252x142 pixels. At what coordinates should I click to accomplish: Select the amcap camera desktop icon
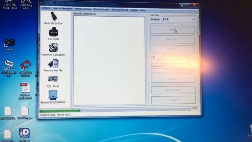(x=9, y=45)
